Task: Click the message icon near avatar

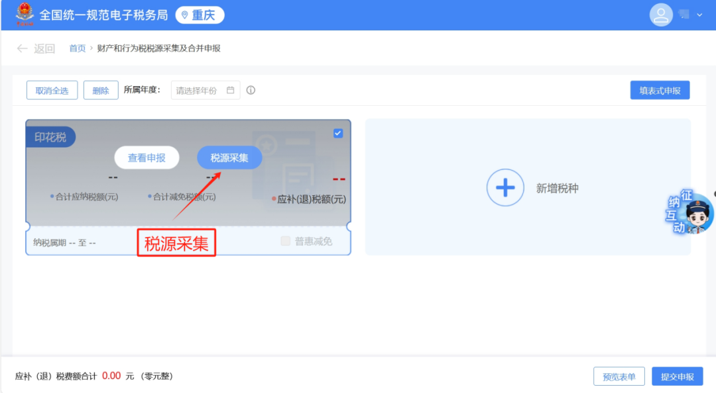Action: (x=684, y=15)
